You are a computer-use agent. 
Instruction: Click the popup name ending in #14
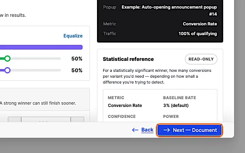(x=169, y=11)
